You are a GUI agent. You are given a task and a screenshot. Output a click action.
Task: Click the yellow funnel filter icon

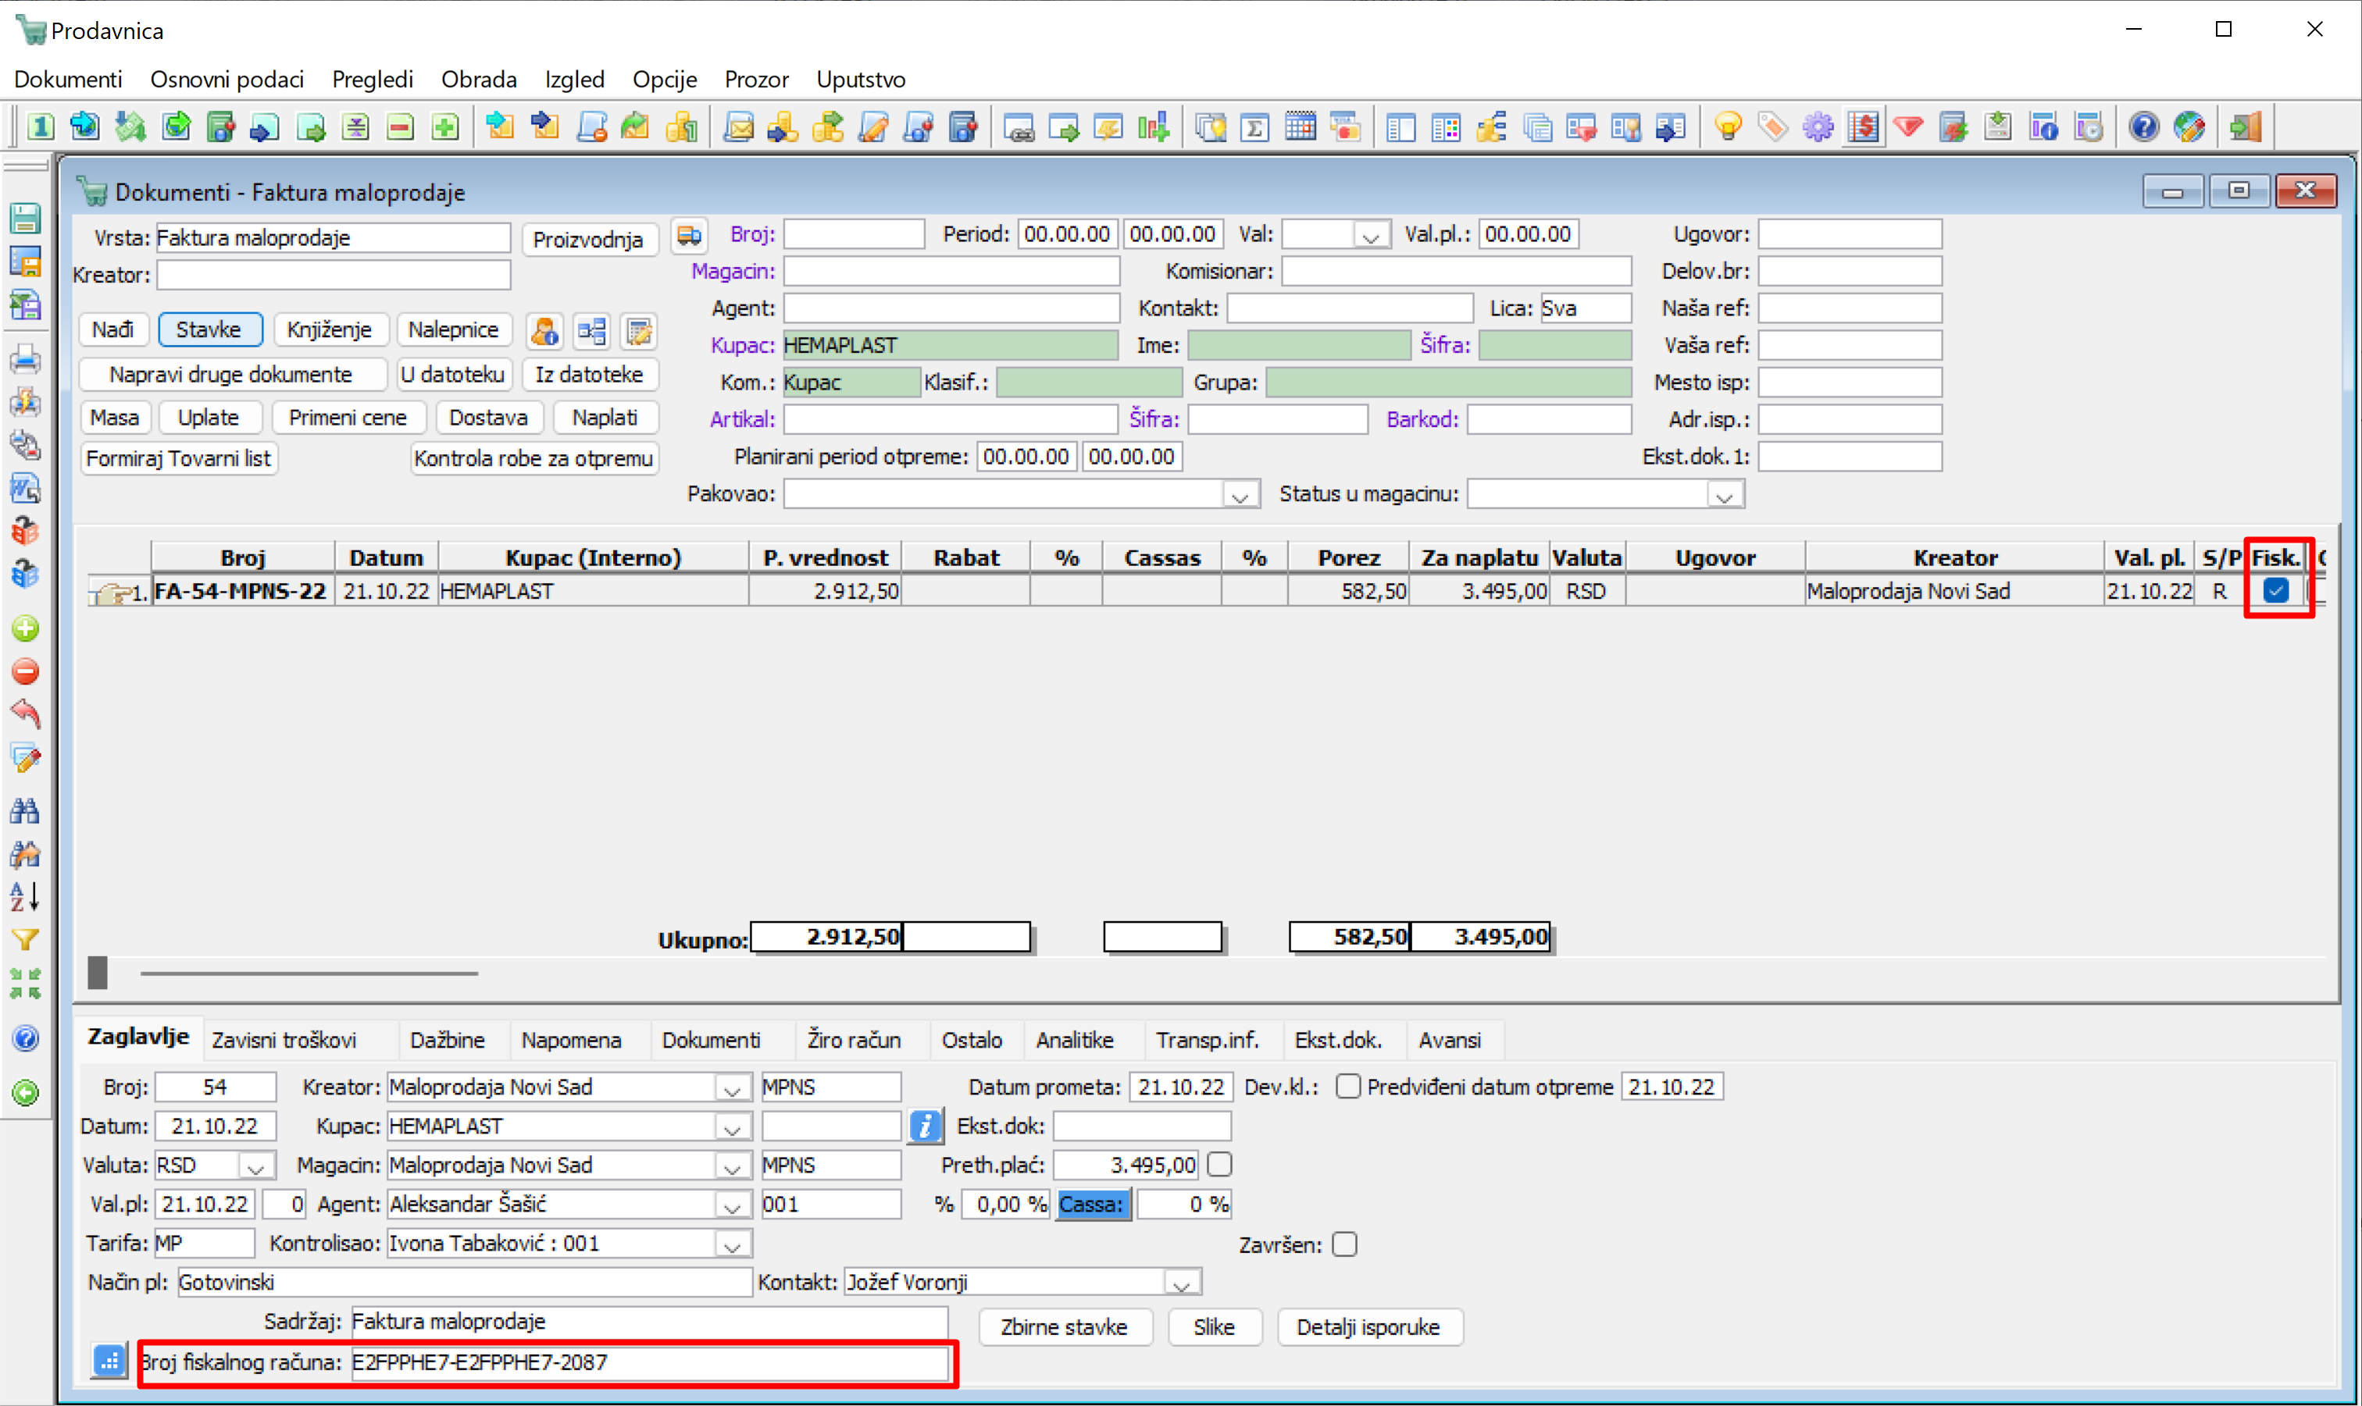pyautogui.click(x=26, y=939)
